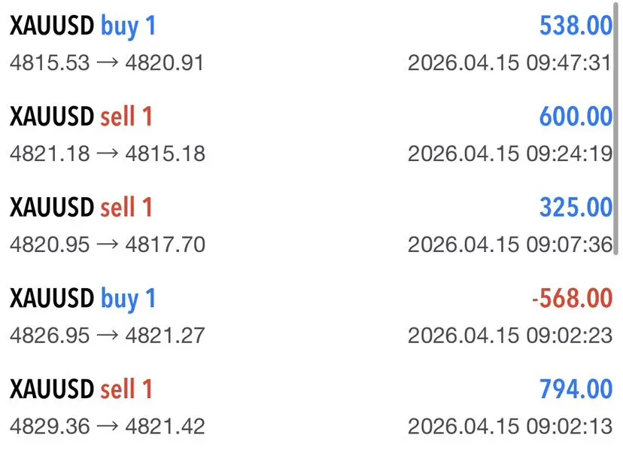The height and width of the screenshot is (462, 623).
Task: Open the XAUUSD sell trade with 794.00 profit
Action: tap(311, 408)
